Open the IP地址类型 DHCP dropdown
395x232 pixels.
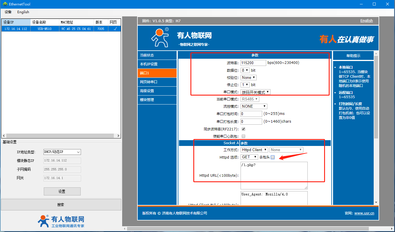[62, 152]
